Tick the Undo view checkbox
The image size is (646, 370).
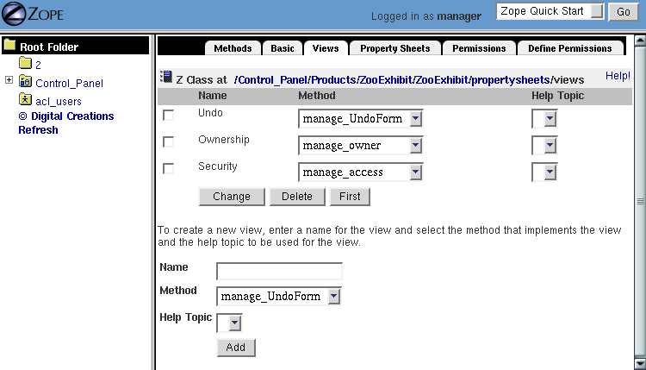[169, 115]
